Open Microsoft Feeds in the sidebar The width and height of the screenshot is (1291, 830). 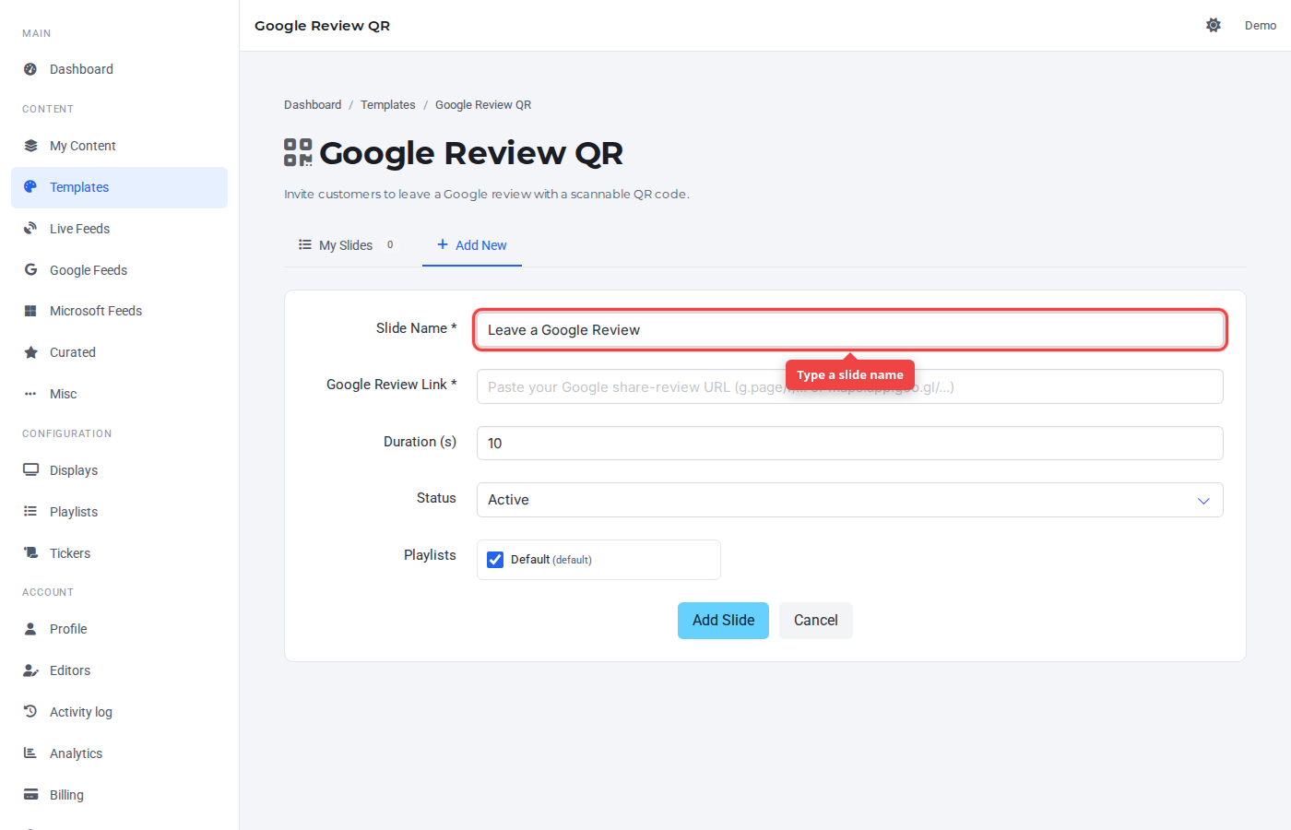[119, 311]
